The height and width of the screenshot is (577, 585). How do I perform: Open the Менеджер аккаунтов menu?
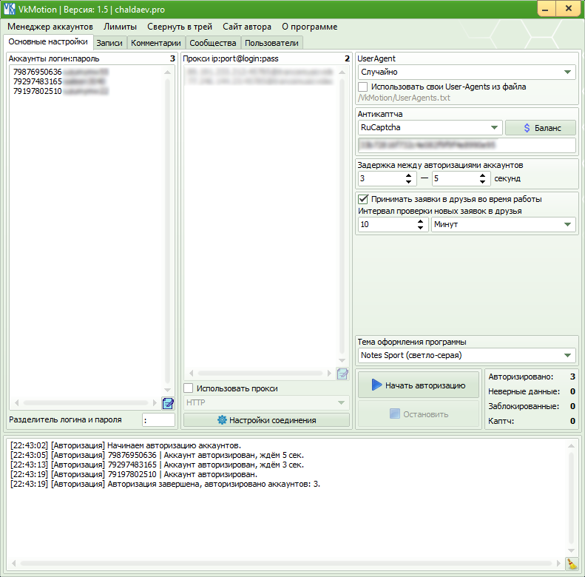pyautogui.click(x=50, y=27)
